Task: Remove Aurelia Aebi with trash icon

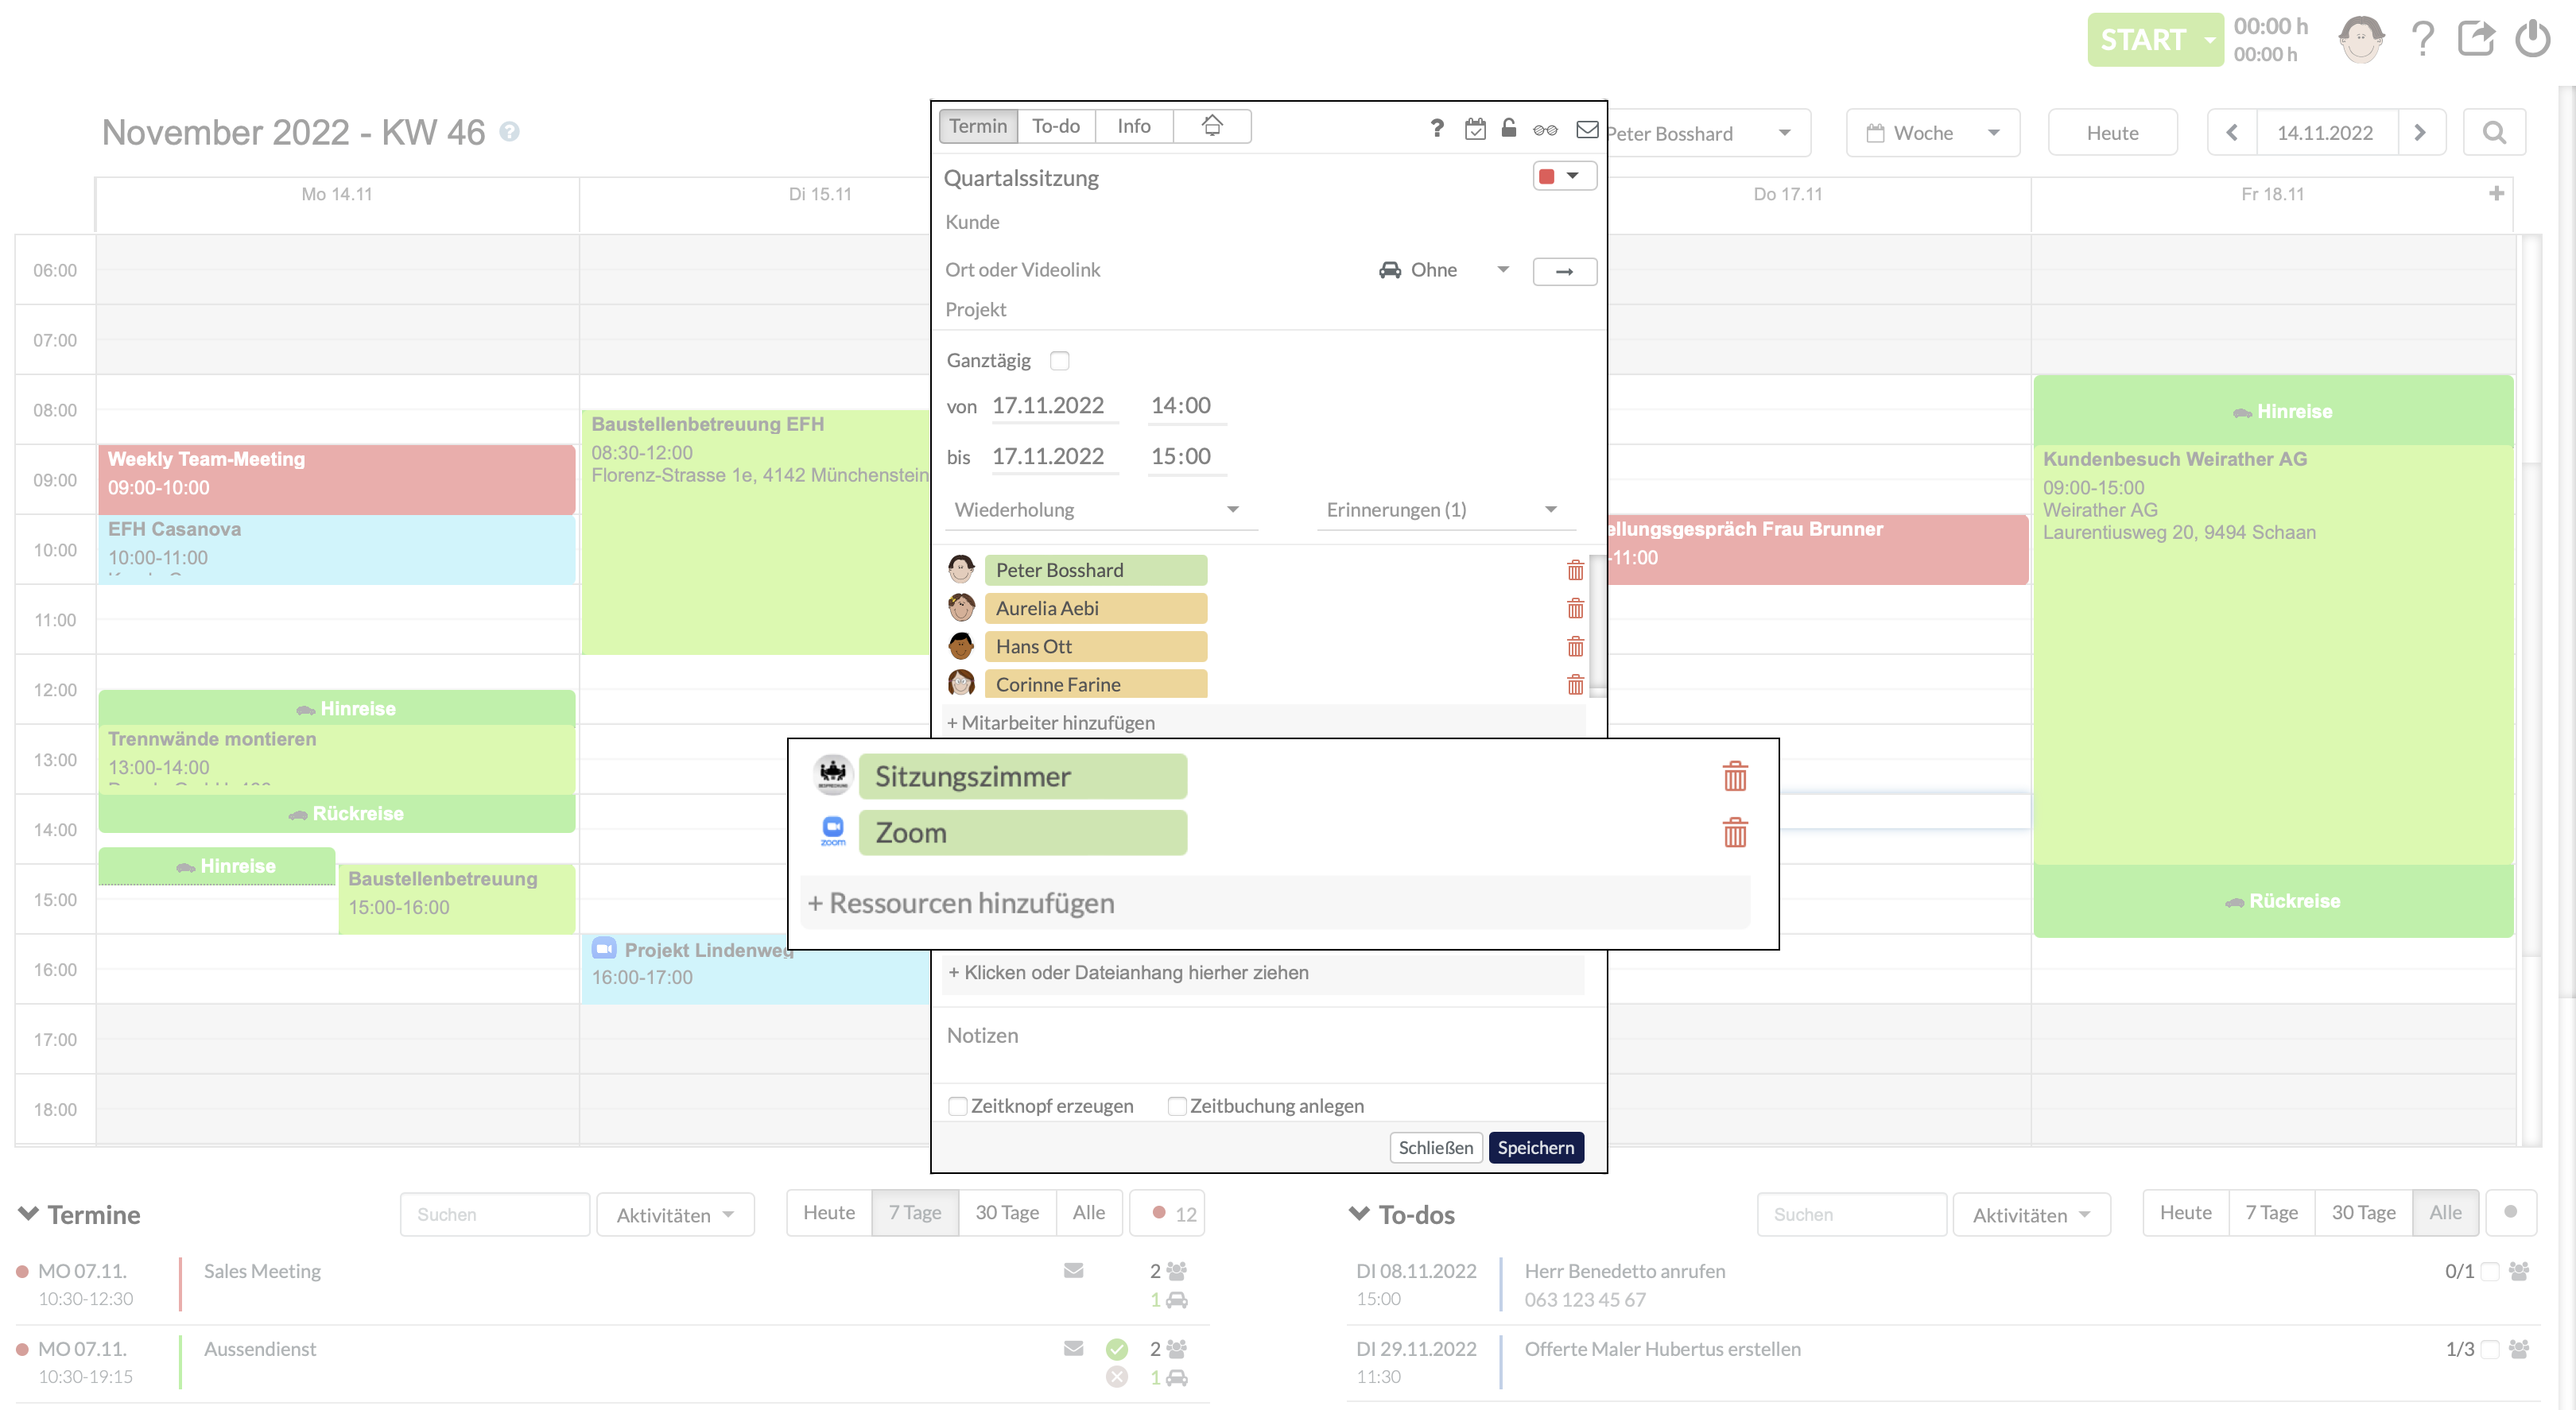Action: [1575, 608]
